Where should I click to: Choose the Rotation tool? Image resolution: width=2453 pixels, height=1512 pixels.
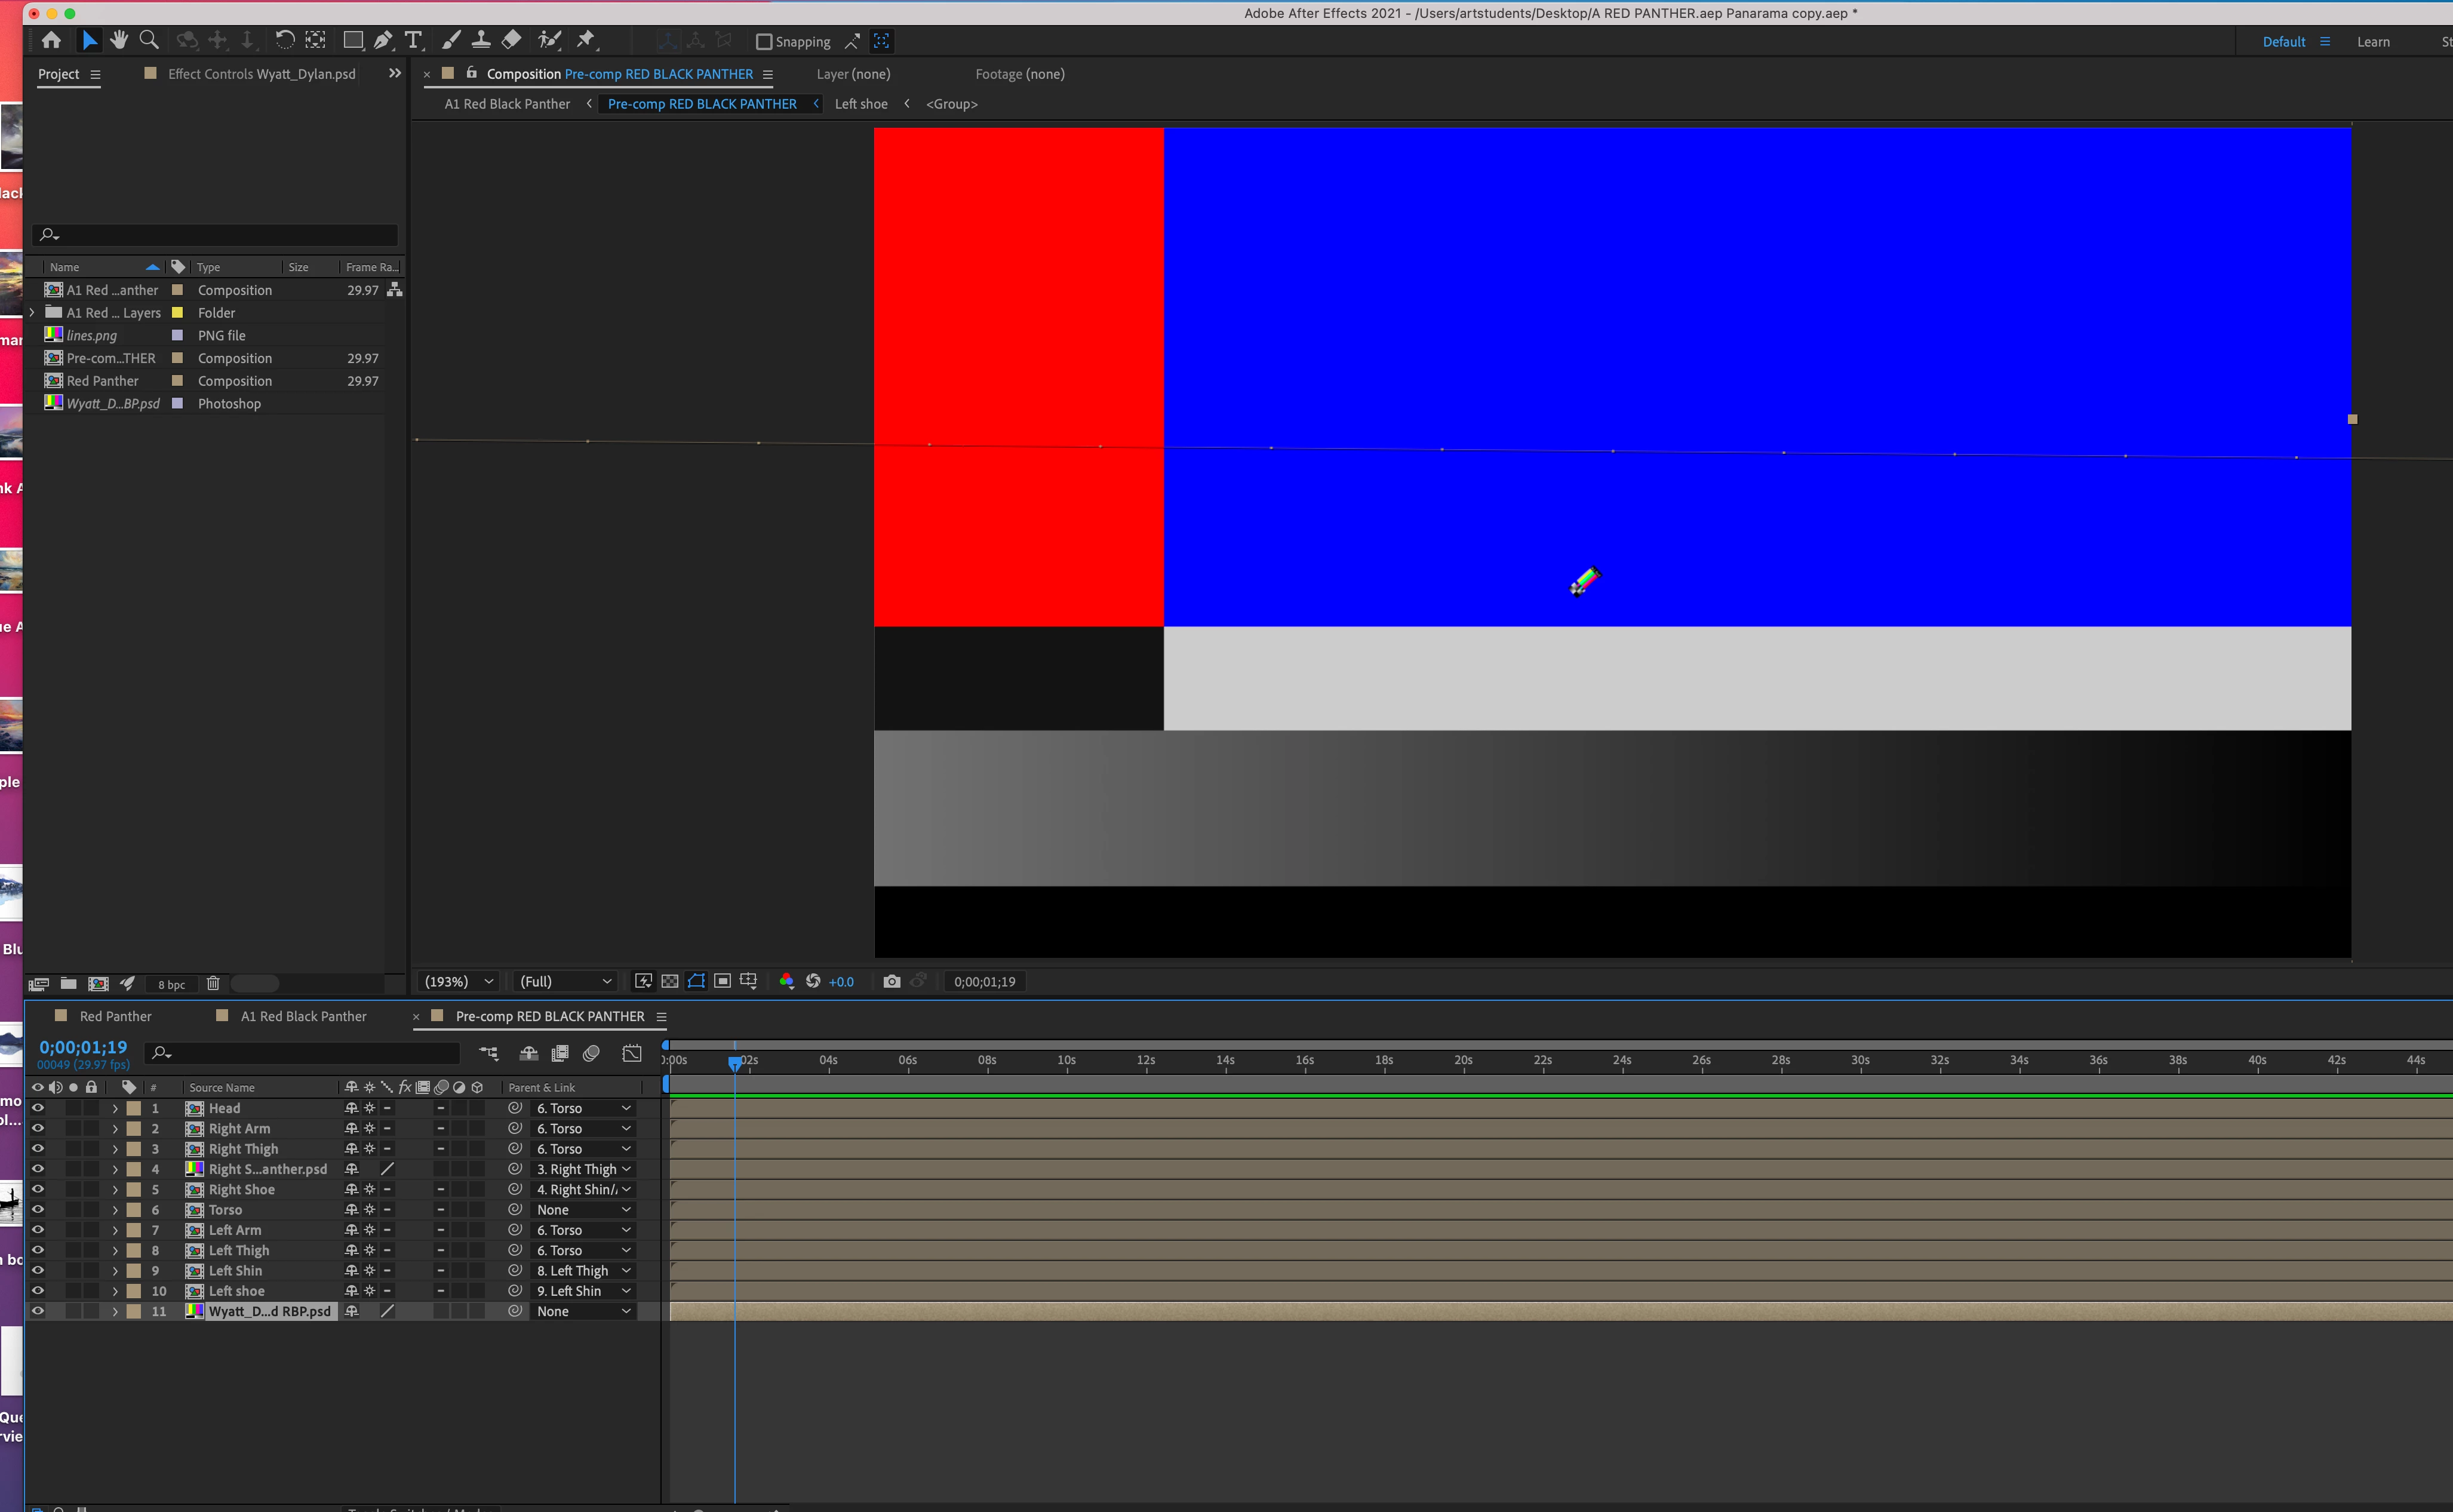point(285,40)
